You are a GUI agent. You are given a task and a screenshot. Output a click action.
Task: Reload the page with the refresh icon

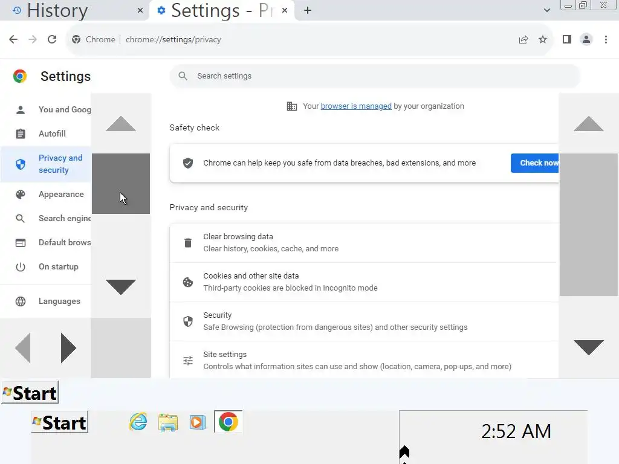tap(52, 39)
